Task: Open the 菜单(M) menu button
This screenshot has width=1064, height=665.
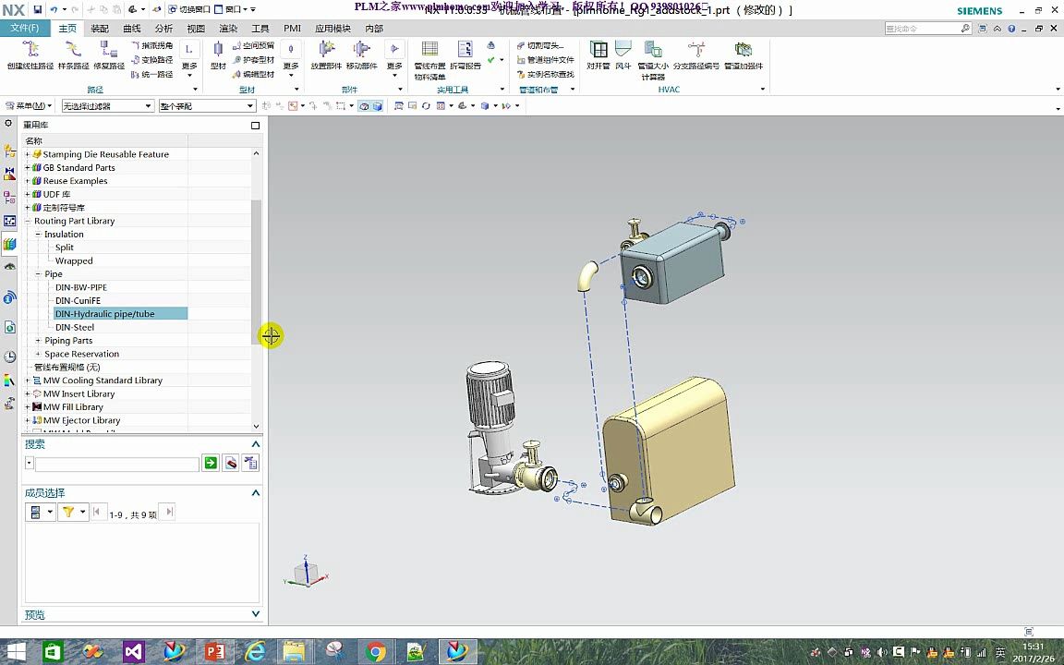Action: (29, 106)
